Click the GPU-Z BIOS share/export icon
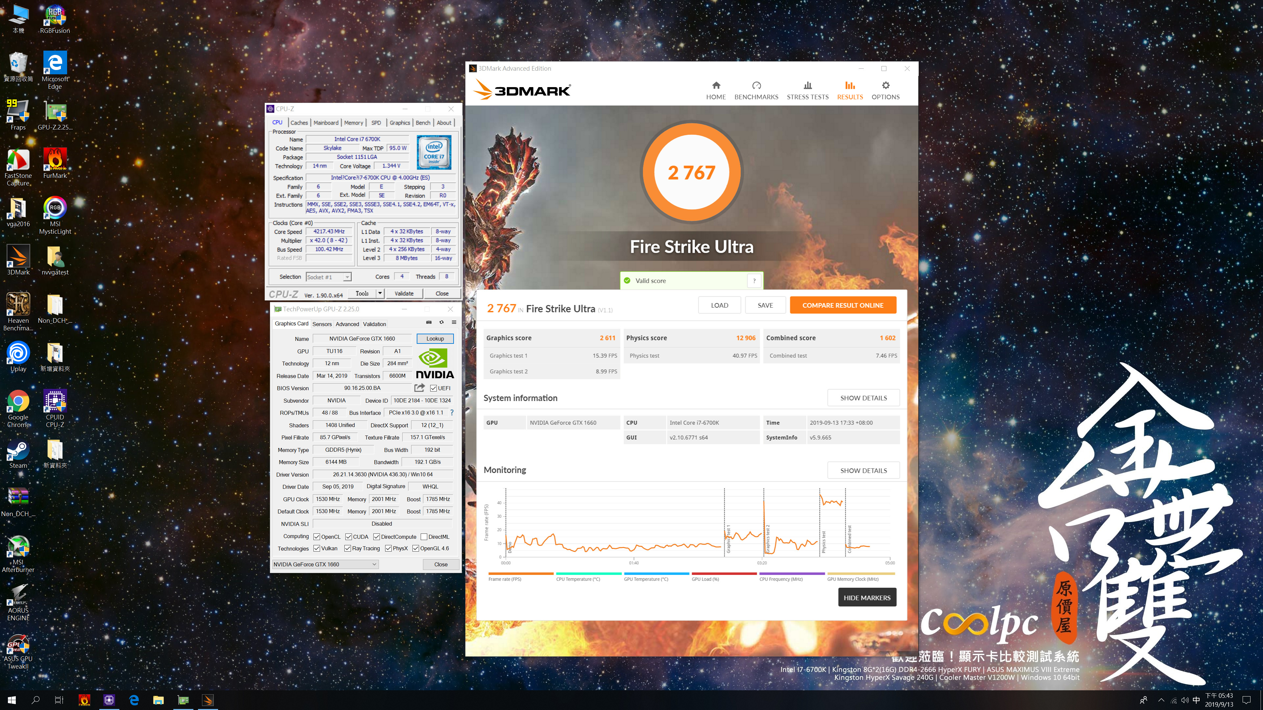This screenshot has height=710, width=1263. tap(419, 388)
